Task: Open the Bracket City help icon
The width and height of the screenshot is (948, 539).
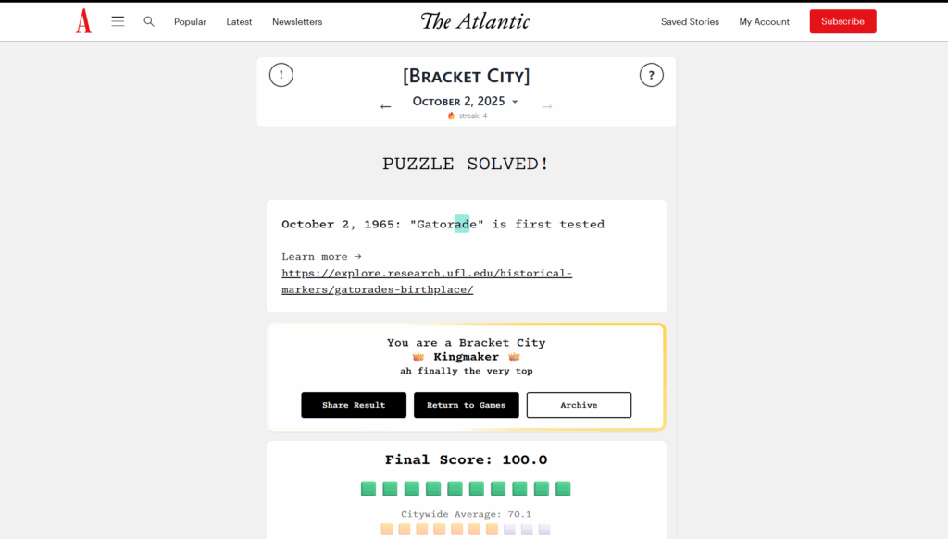Action: 652,75
